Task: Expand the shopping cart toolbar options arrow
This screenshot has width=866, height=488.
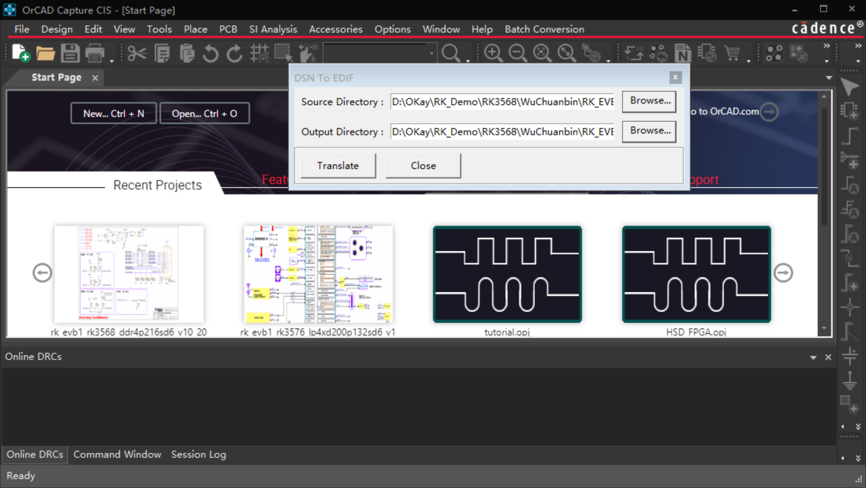Action: [749, 61]
